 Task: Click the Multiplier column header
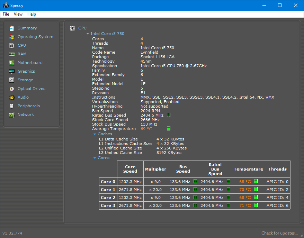coord(156,169)
